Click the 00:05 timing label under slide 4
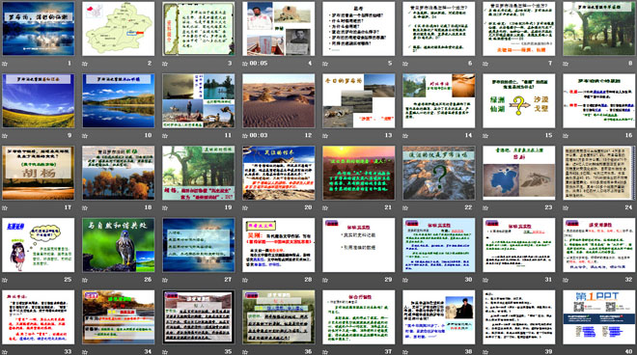The height and width of the screenshot is (355, 637). point(259,64)
